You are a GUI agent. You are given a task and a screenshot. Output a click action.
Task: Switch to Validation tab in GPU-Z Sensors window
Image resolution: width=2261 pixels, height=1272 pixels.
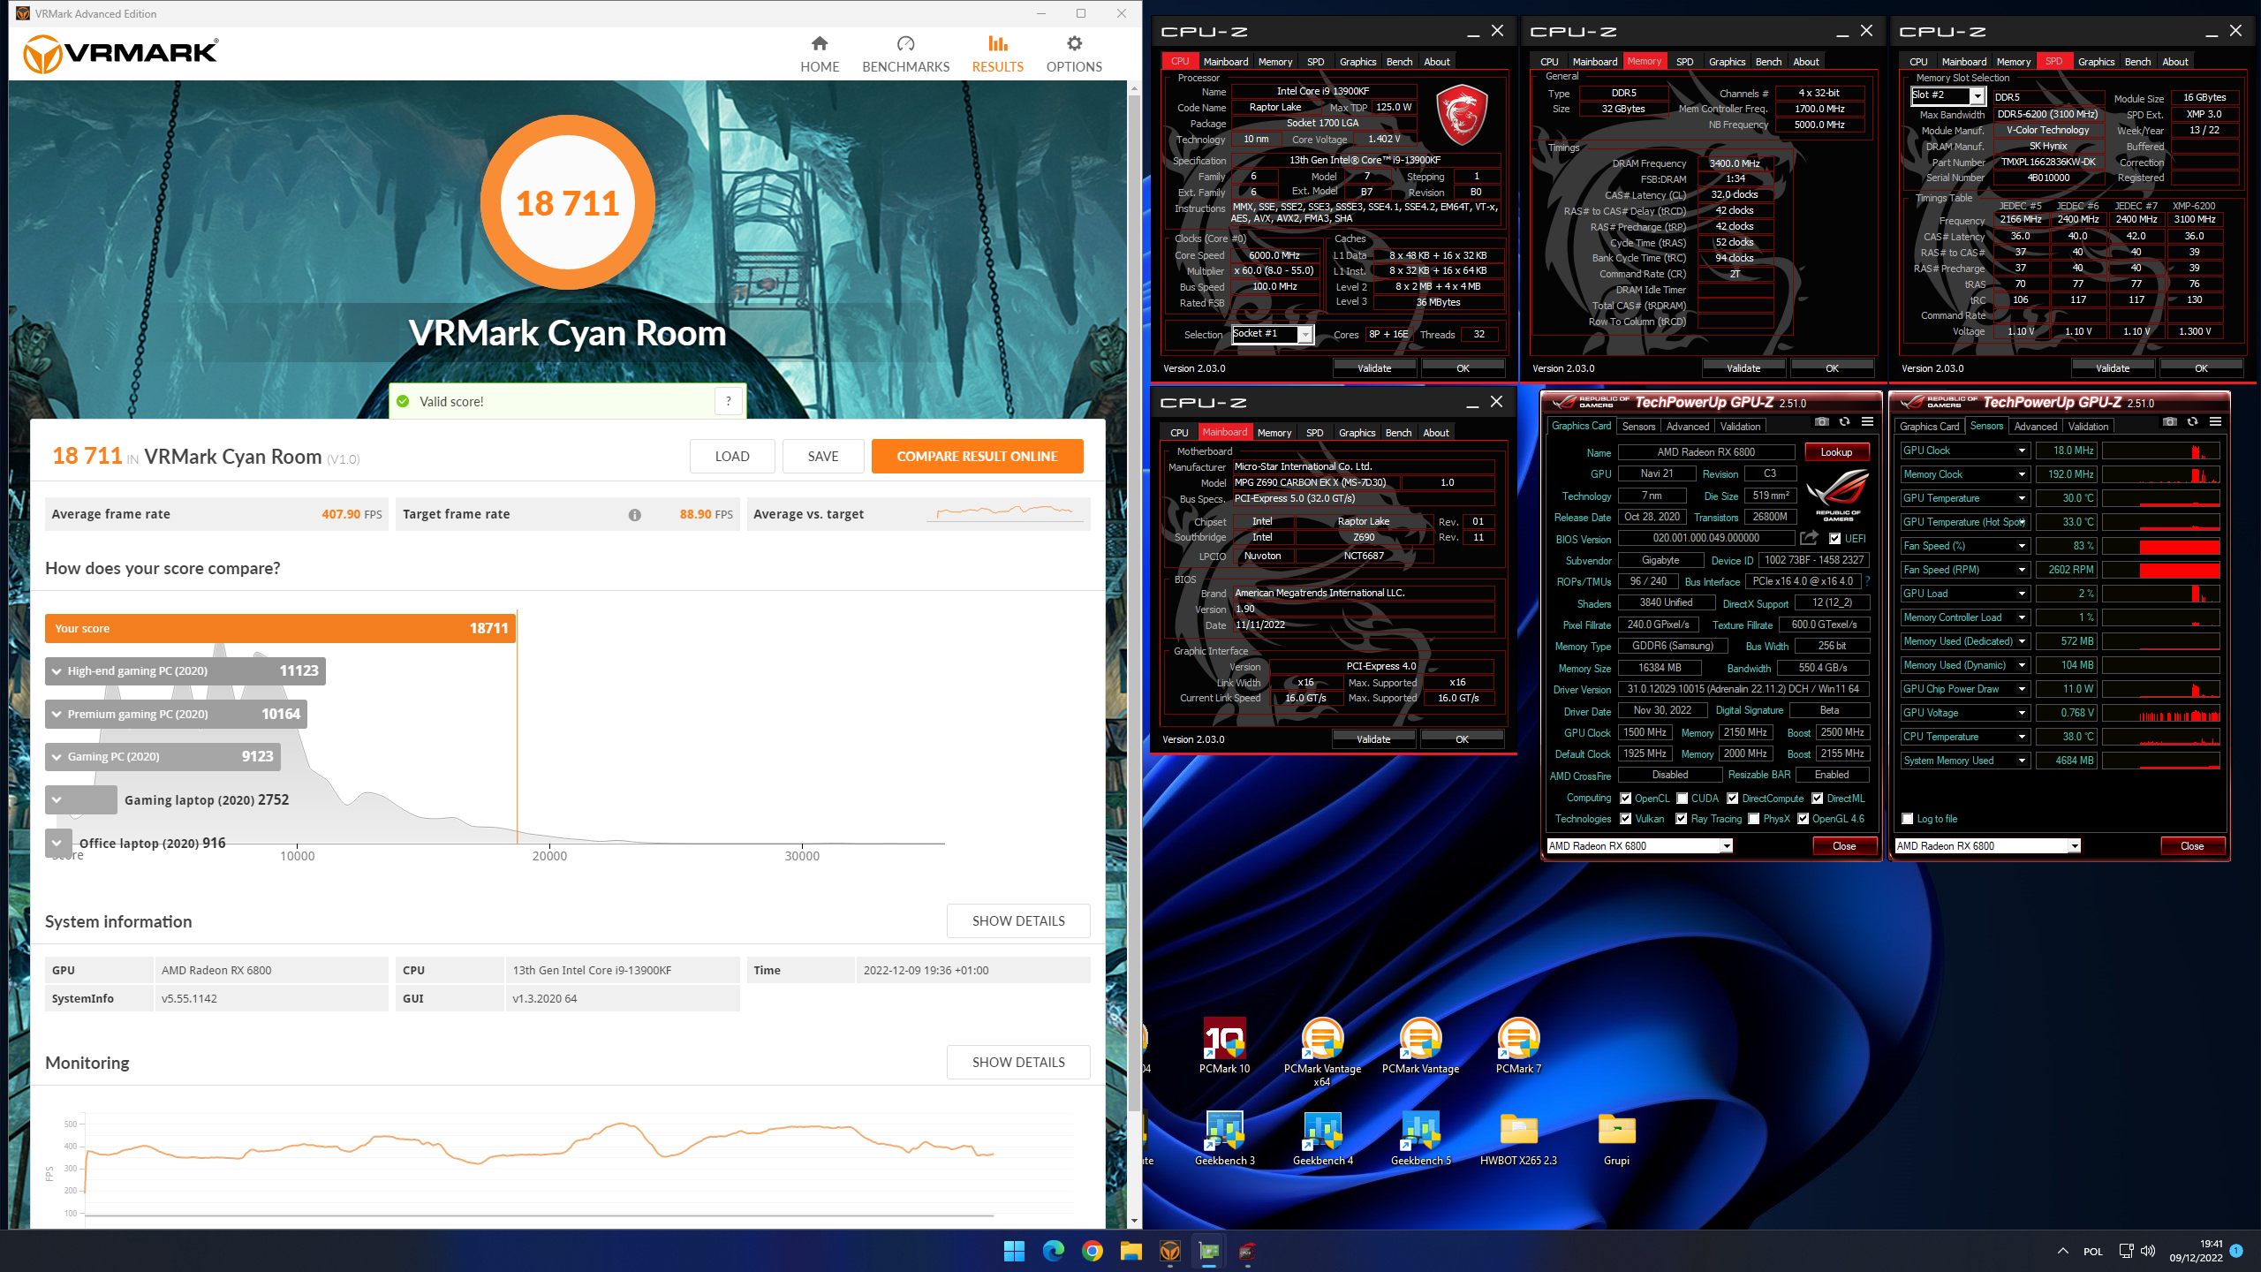tap(2088, 427)
